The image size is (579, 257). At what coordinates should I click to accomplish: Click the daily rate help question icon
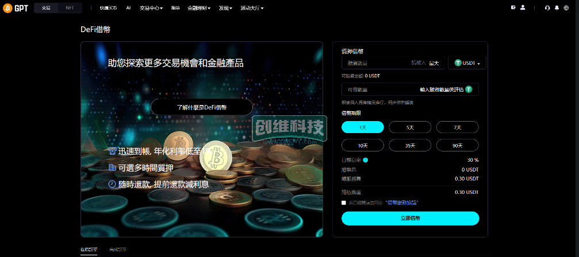[x=365, y=160]
